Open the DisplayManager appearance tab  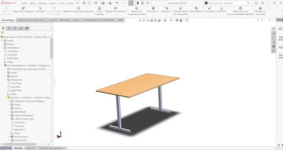[x=27, y=28]
